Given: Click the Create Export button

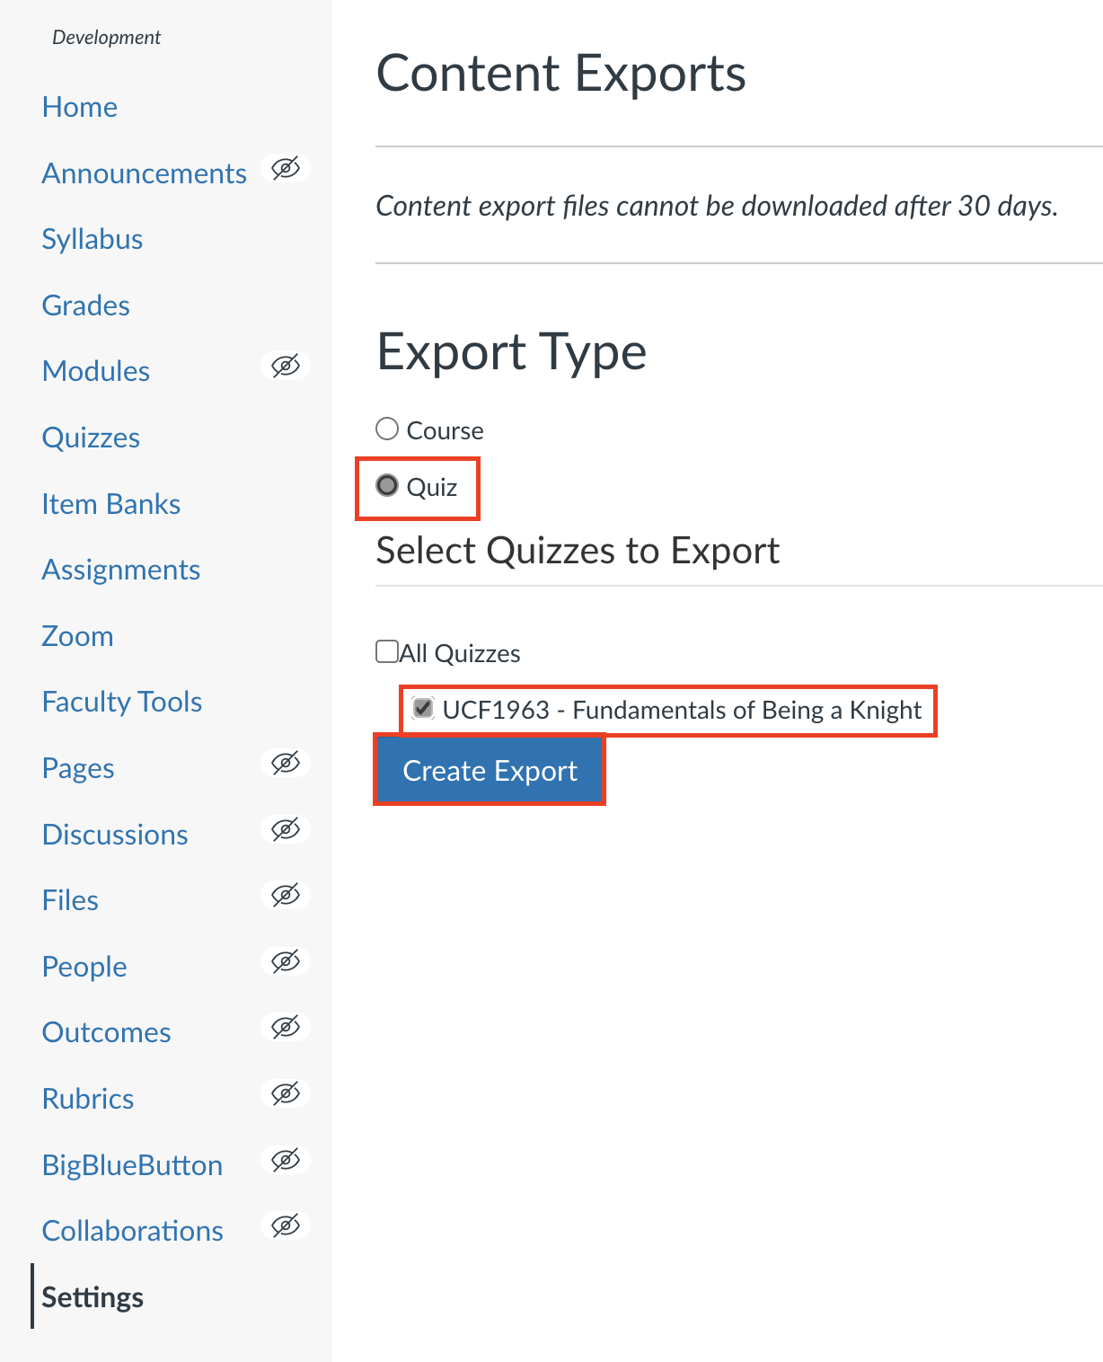Looking at the screenshot, I should point(490,770).
